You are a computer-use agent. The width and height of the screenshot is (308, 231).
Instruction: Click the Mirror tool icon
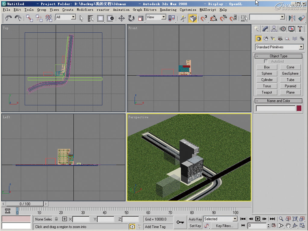point(292,18)
